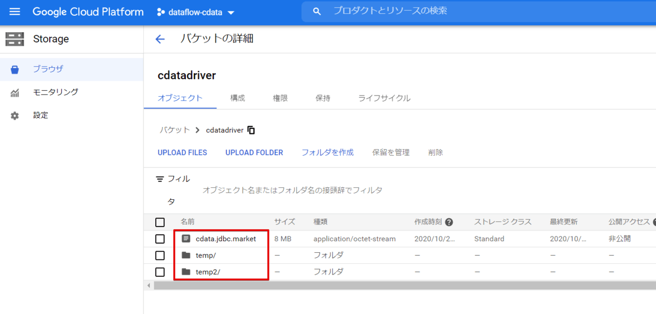Screen dimensions: 656x314
Task: Show help for 作成時刻 column
Action: tap(449, 222)
